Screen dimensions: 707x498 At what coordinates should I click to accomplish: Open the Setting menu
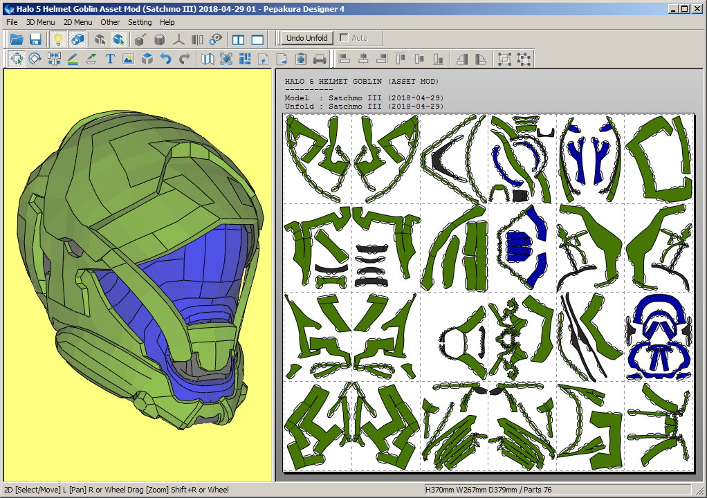point(140,22)
